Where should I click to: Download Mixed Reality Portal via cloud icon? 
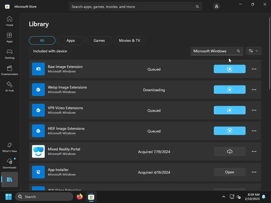tap(229, 151)
